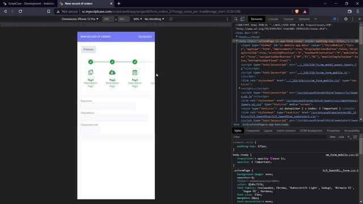Switch to ScriptCase Development browser tab
The image size is (363, 204).
(x=29, y=3)
